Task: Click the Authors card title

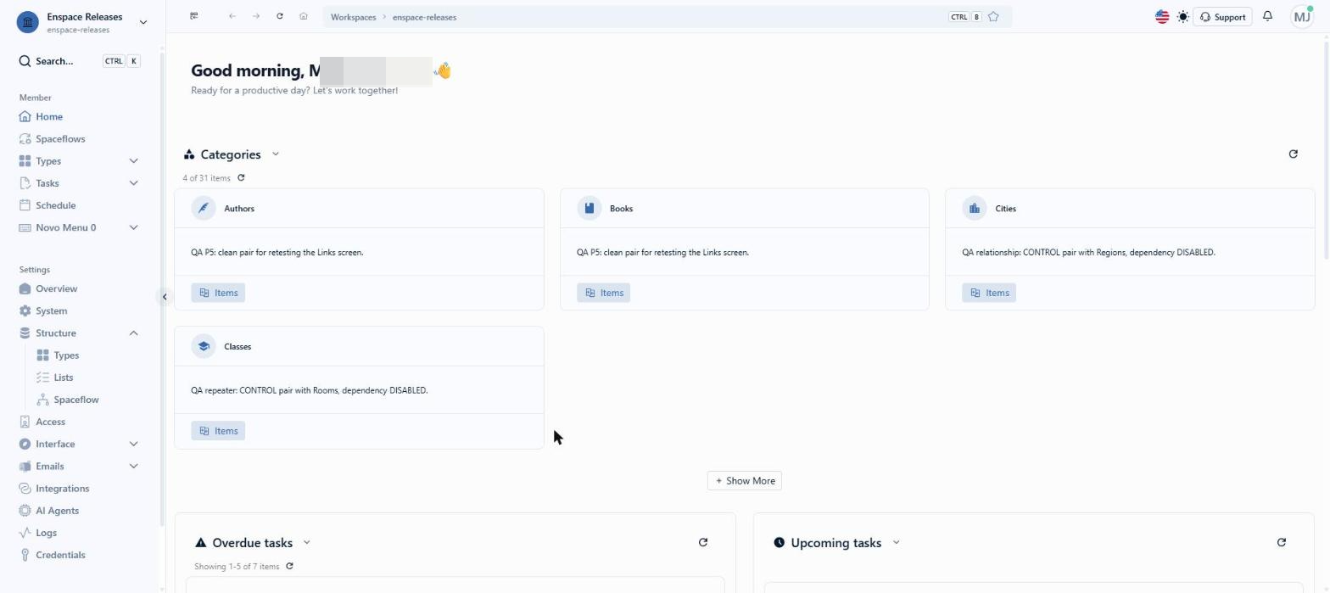Action: tap(239, 209)
